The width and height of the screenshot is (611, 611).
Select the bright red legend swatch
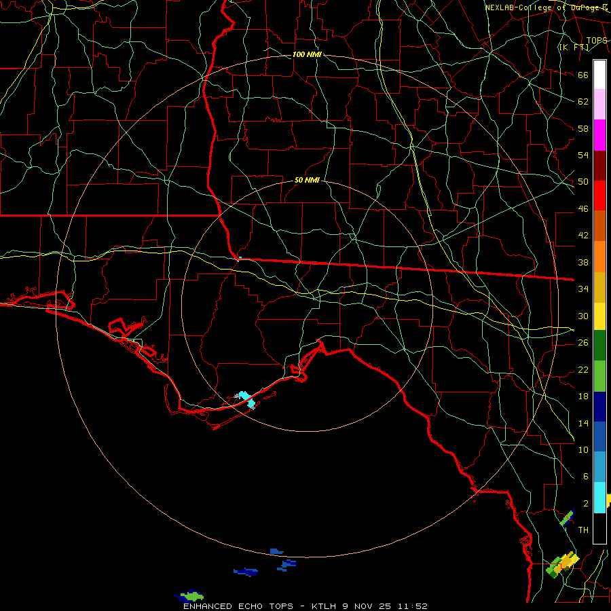click(x=599, y=196)
